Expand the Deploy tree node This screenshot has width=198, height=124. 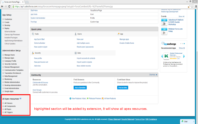coord(3,28)
